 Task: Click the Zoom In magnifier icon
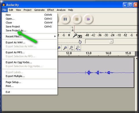(x=59, y=48)
